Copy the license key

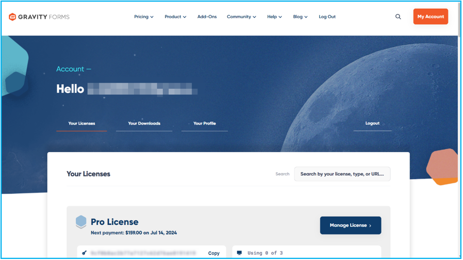point(214,253)
